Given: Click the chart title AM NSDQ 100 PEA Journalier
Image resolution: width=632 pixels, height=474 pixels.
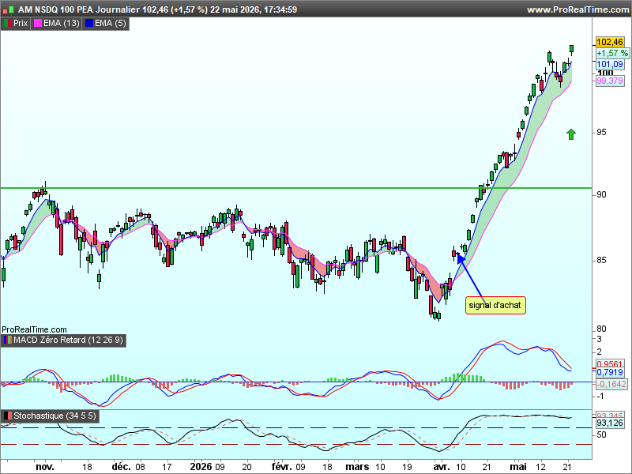Looking at the screenshot, I should coord(79,9).
